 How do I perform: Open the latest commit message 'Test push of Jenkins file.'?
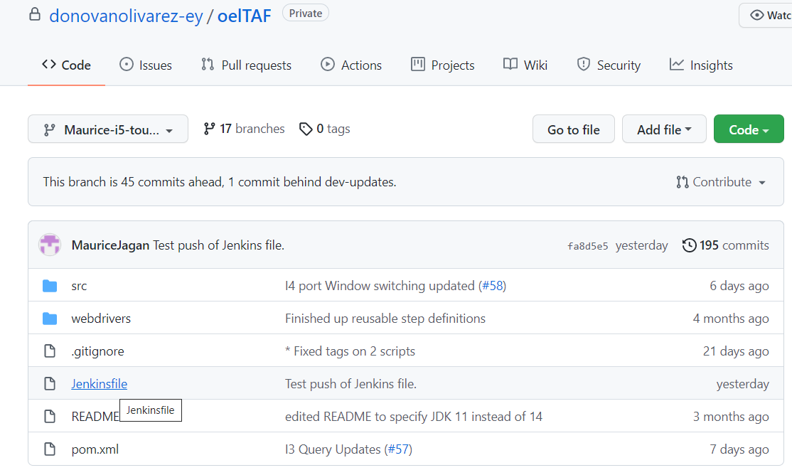coord(219,245)
